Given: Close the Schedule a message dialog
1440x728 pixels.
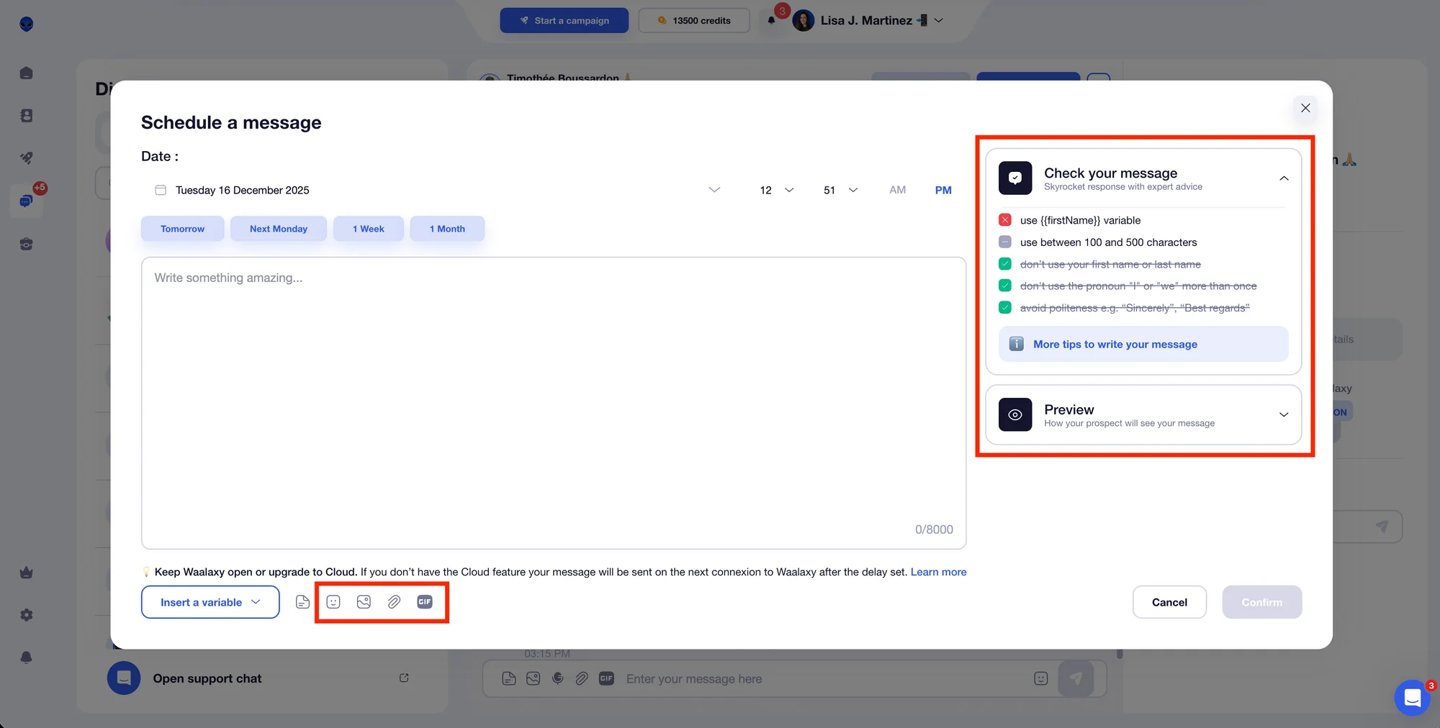Looking at the screenshot, I should pyautogui.click(x=1305, y=108).
